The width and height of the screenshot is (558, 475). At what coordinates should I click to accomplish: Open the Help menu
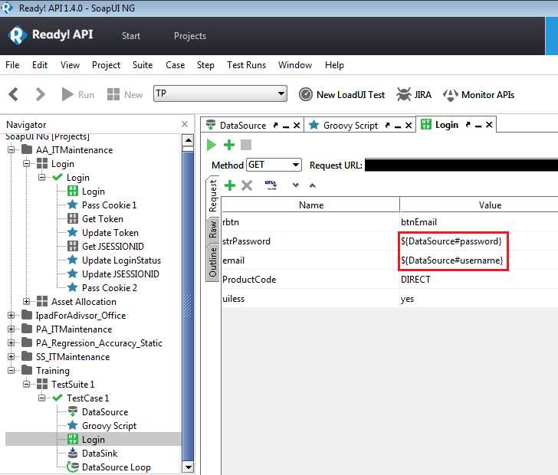(x=334, y=65)
